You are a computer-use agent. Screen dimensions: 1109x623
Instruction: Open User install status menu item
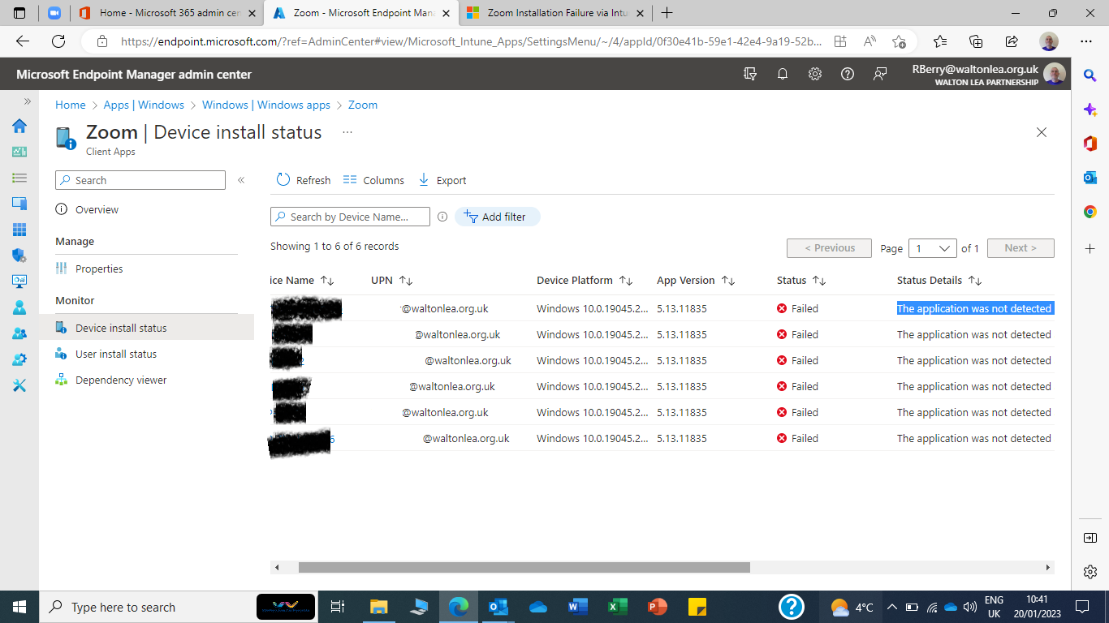[x=116, y=354]
